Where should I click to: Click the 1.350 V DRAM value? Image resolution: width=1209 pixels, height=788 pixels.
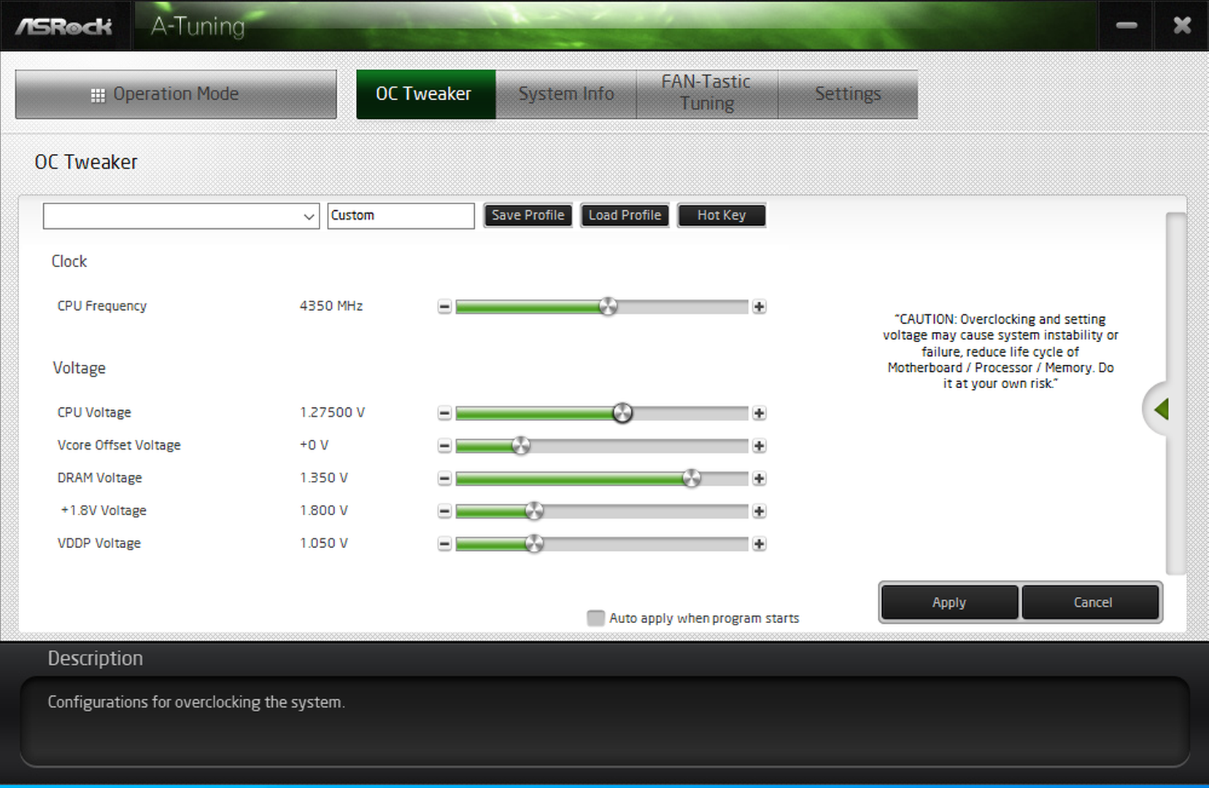coord(324,478)
